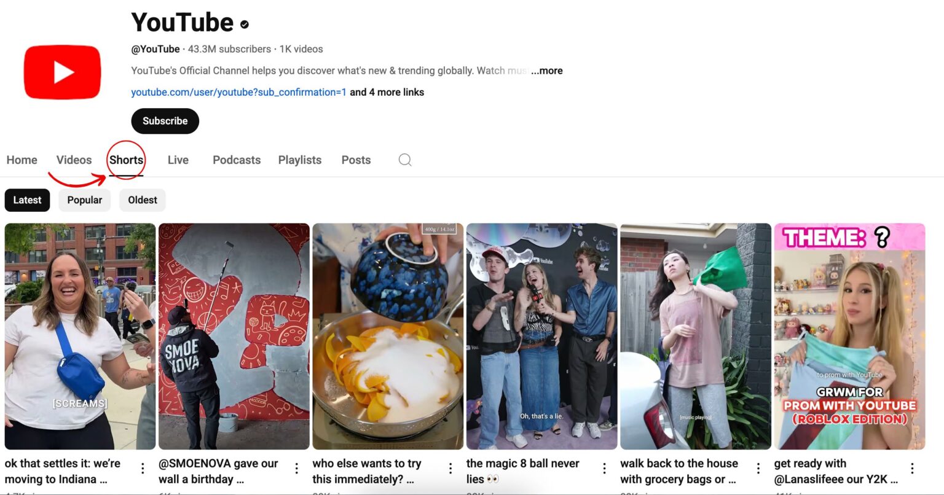Open the channel search icon

coord(404,160)
